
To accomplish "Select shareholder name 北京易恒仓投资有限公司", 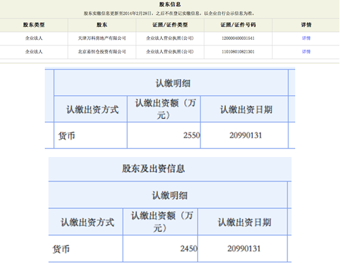I will (102, 52).
